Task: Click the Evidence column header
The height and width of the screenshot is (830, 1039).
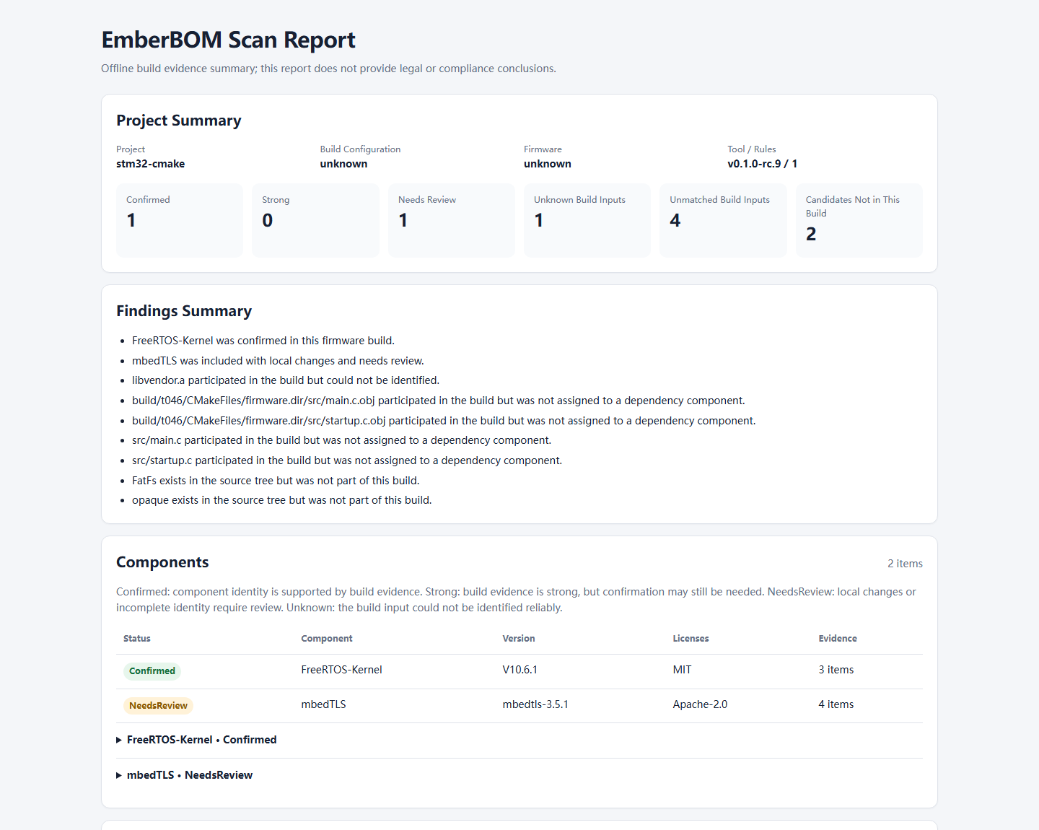Action: point(838,639)
